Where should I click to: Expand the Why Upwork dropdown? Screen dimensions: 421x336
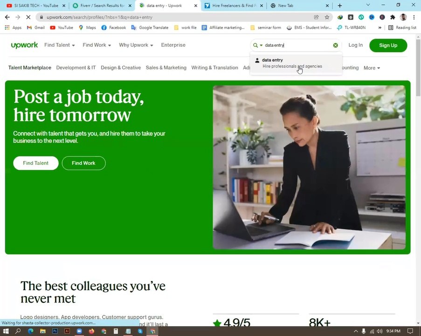point(136,45)
